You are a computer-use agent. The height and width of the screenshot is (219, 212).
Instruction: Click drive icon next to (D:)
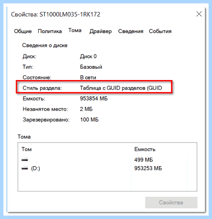25,169
